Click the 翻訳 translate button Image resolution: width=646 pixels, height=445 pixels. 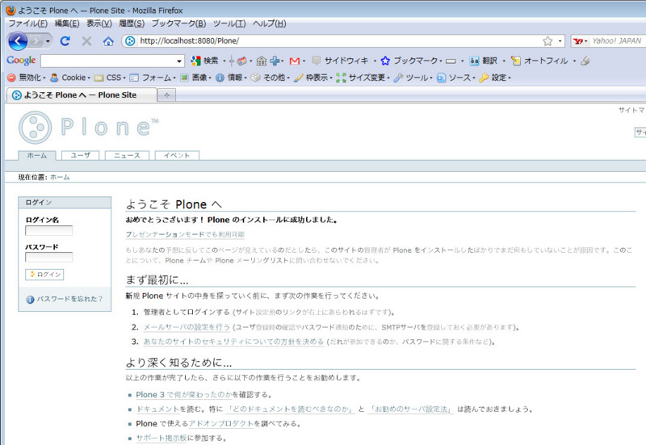point(483,61)
